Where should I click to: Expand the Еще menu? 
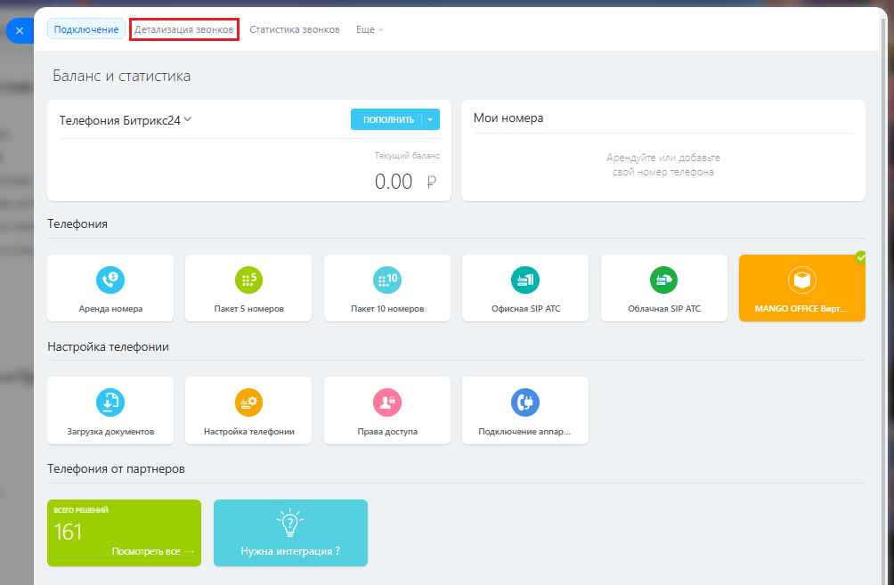(370, 29)
